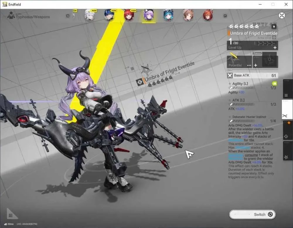
Task: Close the weapons screen with X button
Action: pyautogui.click(x=282, y=15)
